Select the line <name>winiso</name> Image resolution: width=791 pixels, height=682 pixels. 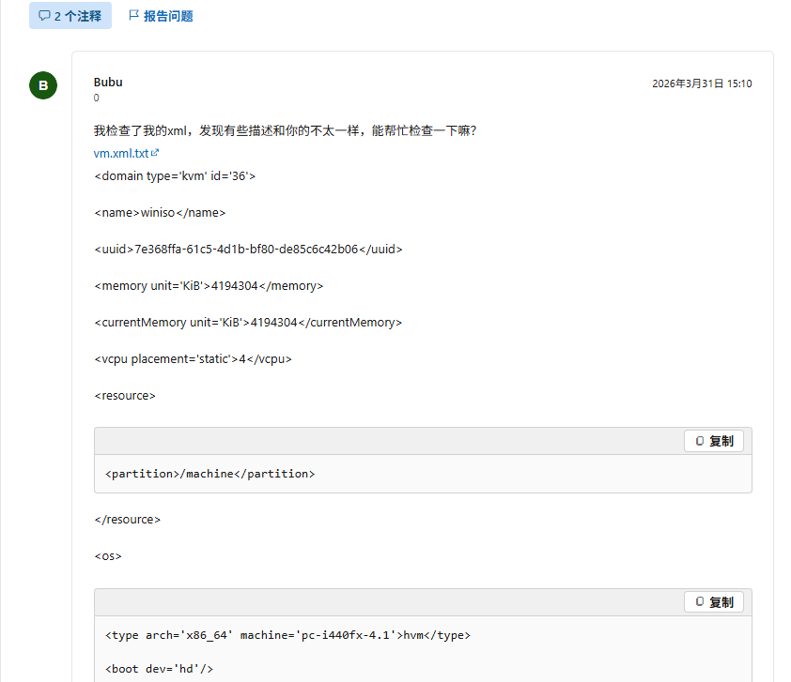tap(160, 213)
